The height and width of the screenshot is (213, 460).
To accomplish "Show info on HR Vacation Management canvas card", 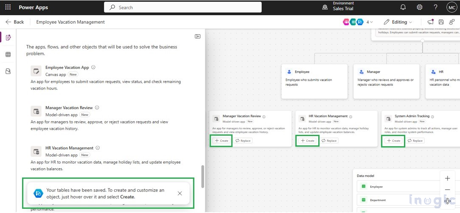I will pyautogui.click(x=351, y=117).
